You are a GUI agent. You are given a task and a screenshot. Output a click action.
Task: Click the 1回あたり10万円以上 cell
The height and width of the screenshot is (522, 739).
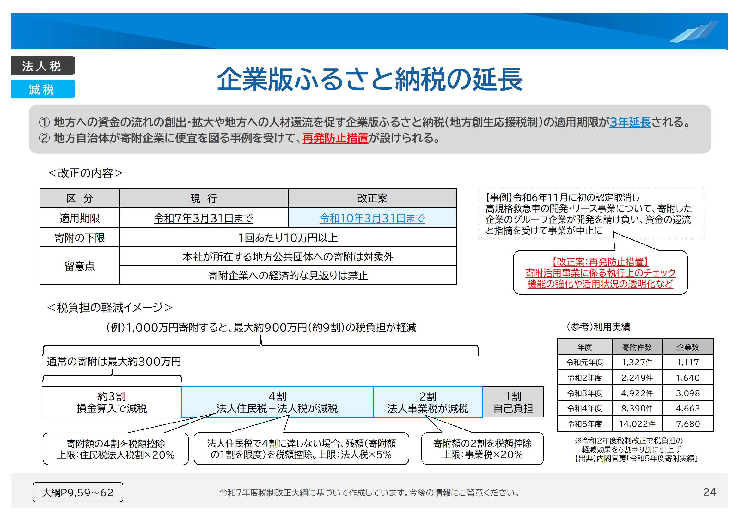point(288,238)
